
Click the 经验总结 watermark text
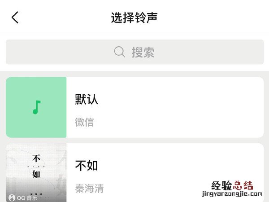tap(232, 185)
